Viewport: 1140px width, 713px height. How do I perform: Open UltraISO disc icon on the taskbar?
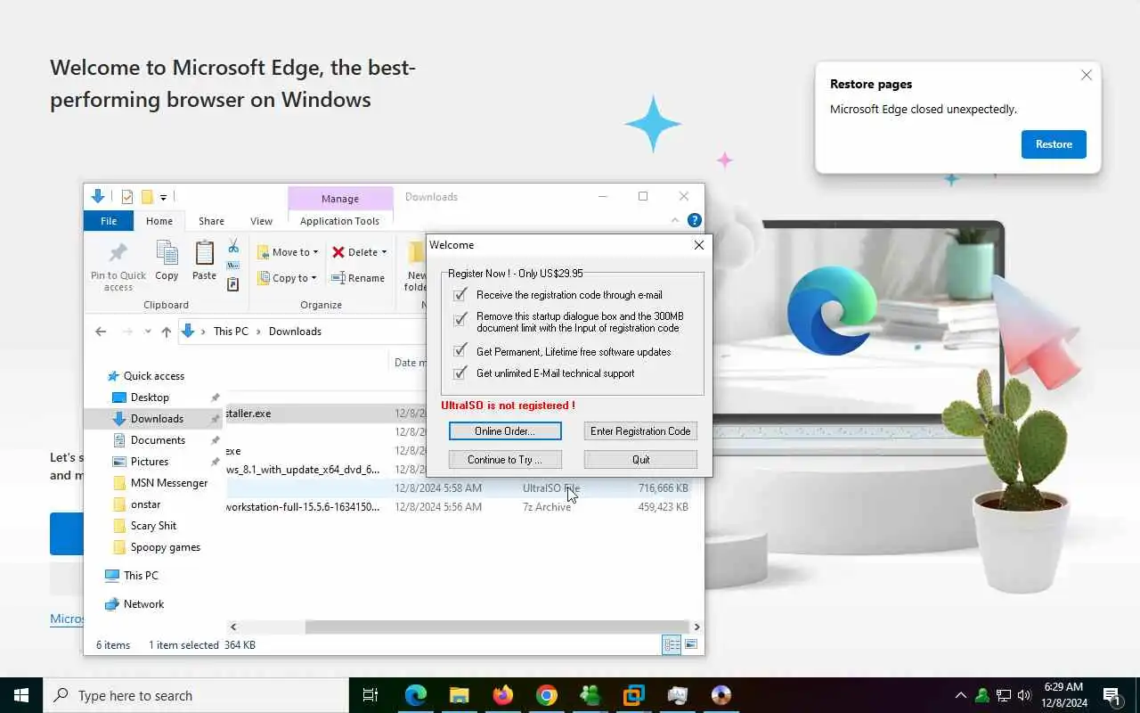click(x=721, y=695)
